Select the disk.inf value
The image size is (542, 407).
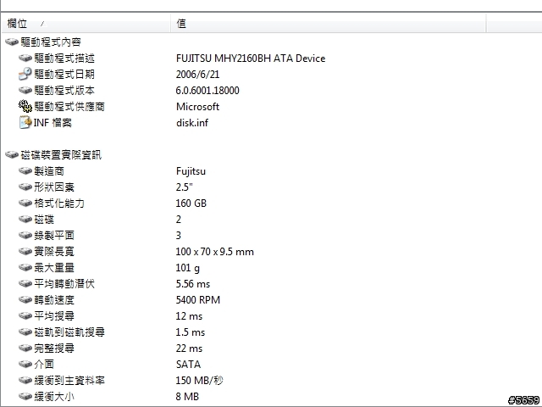pos(192,122)
